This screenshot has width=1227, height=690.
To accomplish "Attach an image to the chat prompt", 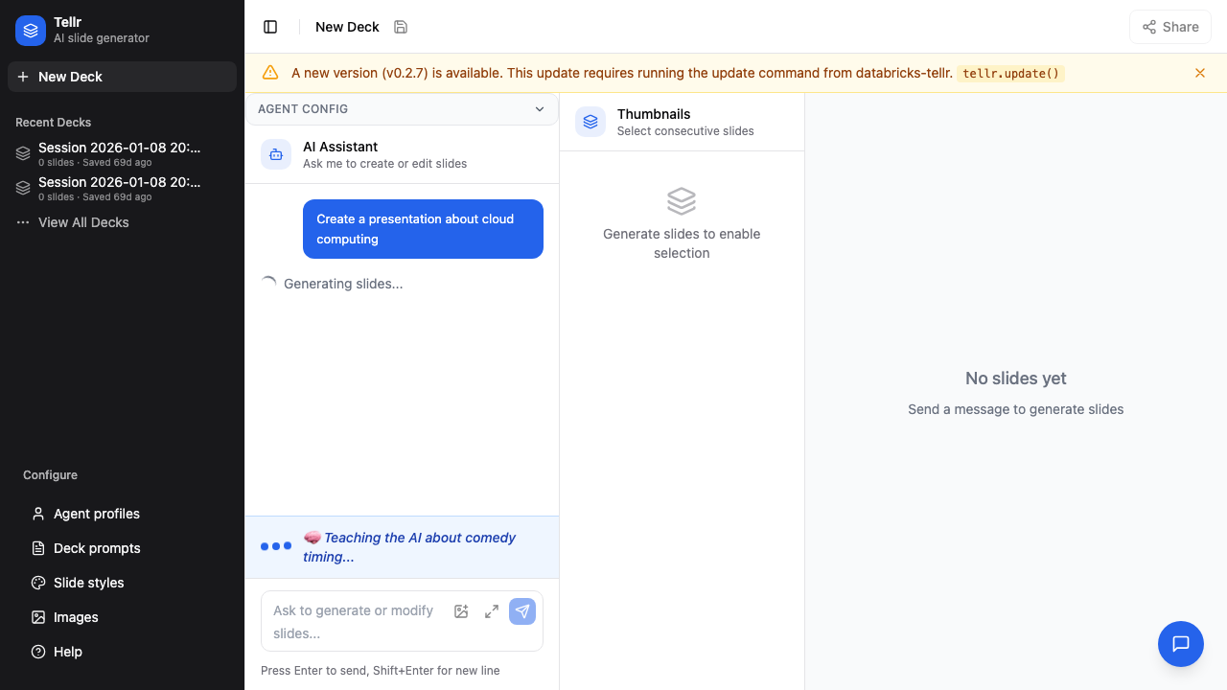I will coord(461,611).
